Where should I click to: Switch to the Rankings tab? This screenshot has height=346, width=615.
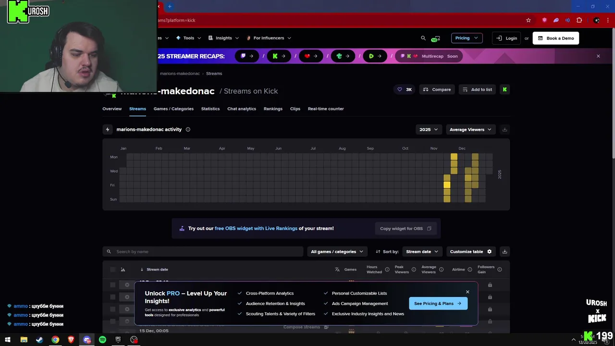coord(273,109)
